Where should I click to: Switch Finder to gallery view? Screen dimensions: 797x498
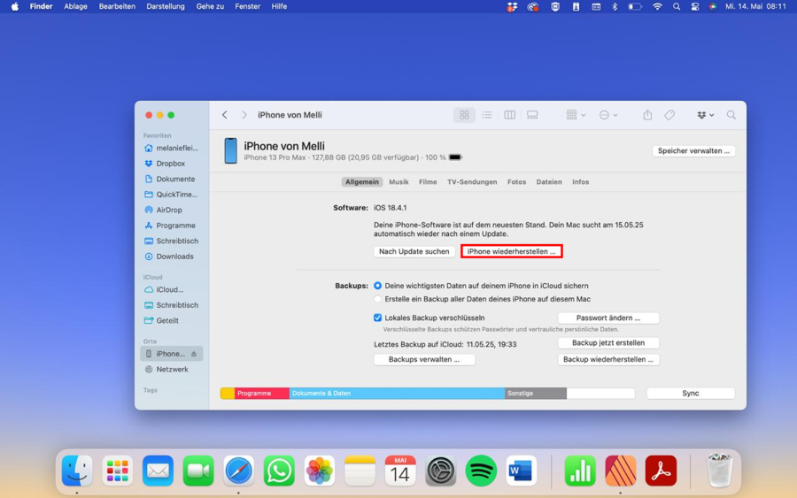click(x=532, y=115)
